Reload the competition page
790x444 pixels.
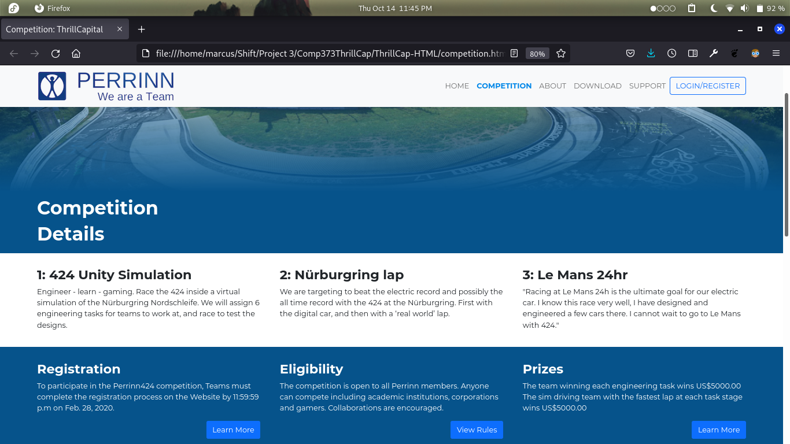coord(55,53)
